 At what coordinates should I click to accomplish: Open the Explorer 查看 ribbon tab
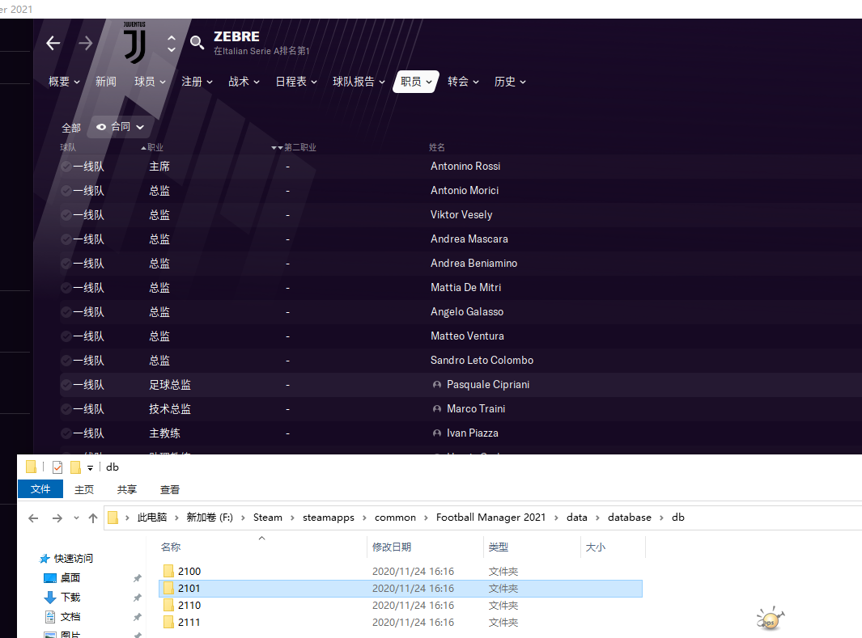[x=169, y=490]
